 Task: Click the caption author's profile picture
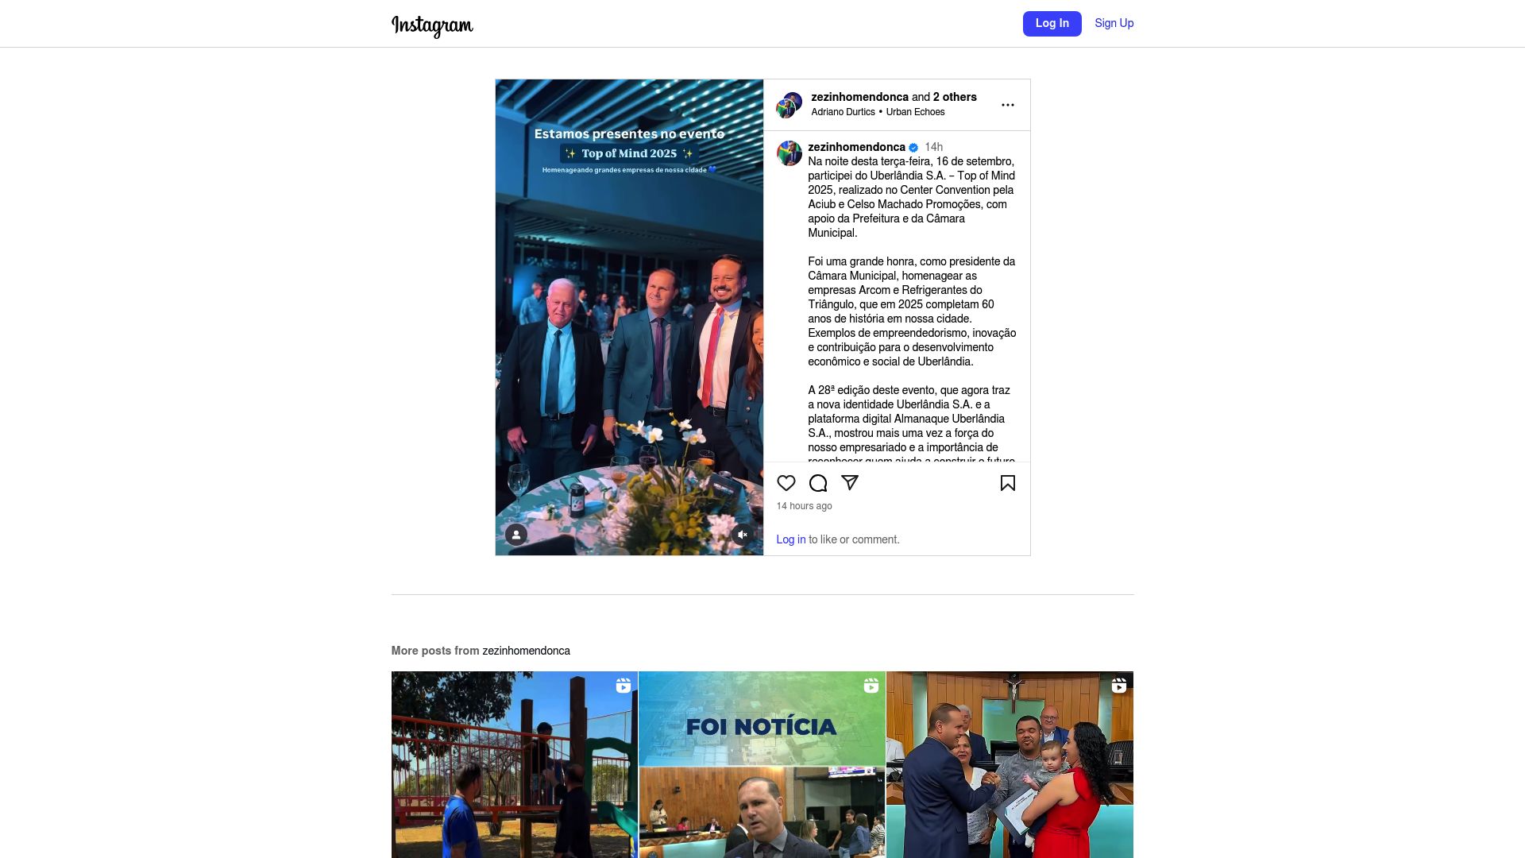pyautogui.click(x=789, y=153)
